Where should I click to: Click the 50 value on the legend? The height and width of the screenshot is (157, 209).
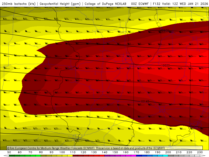pos(9,152)
